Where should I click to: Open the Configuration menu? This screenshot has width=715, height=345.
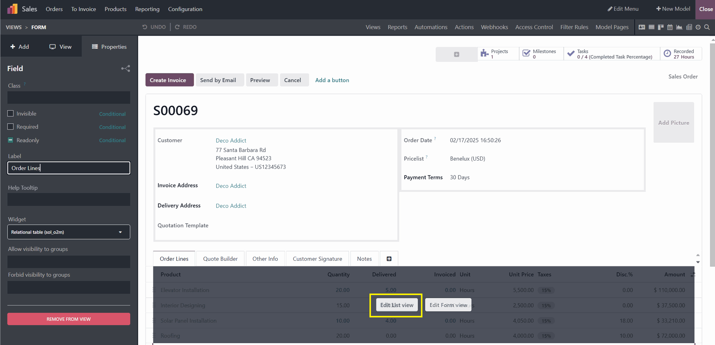coord(185,9)
